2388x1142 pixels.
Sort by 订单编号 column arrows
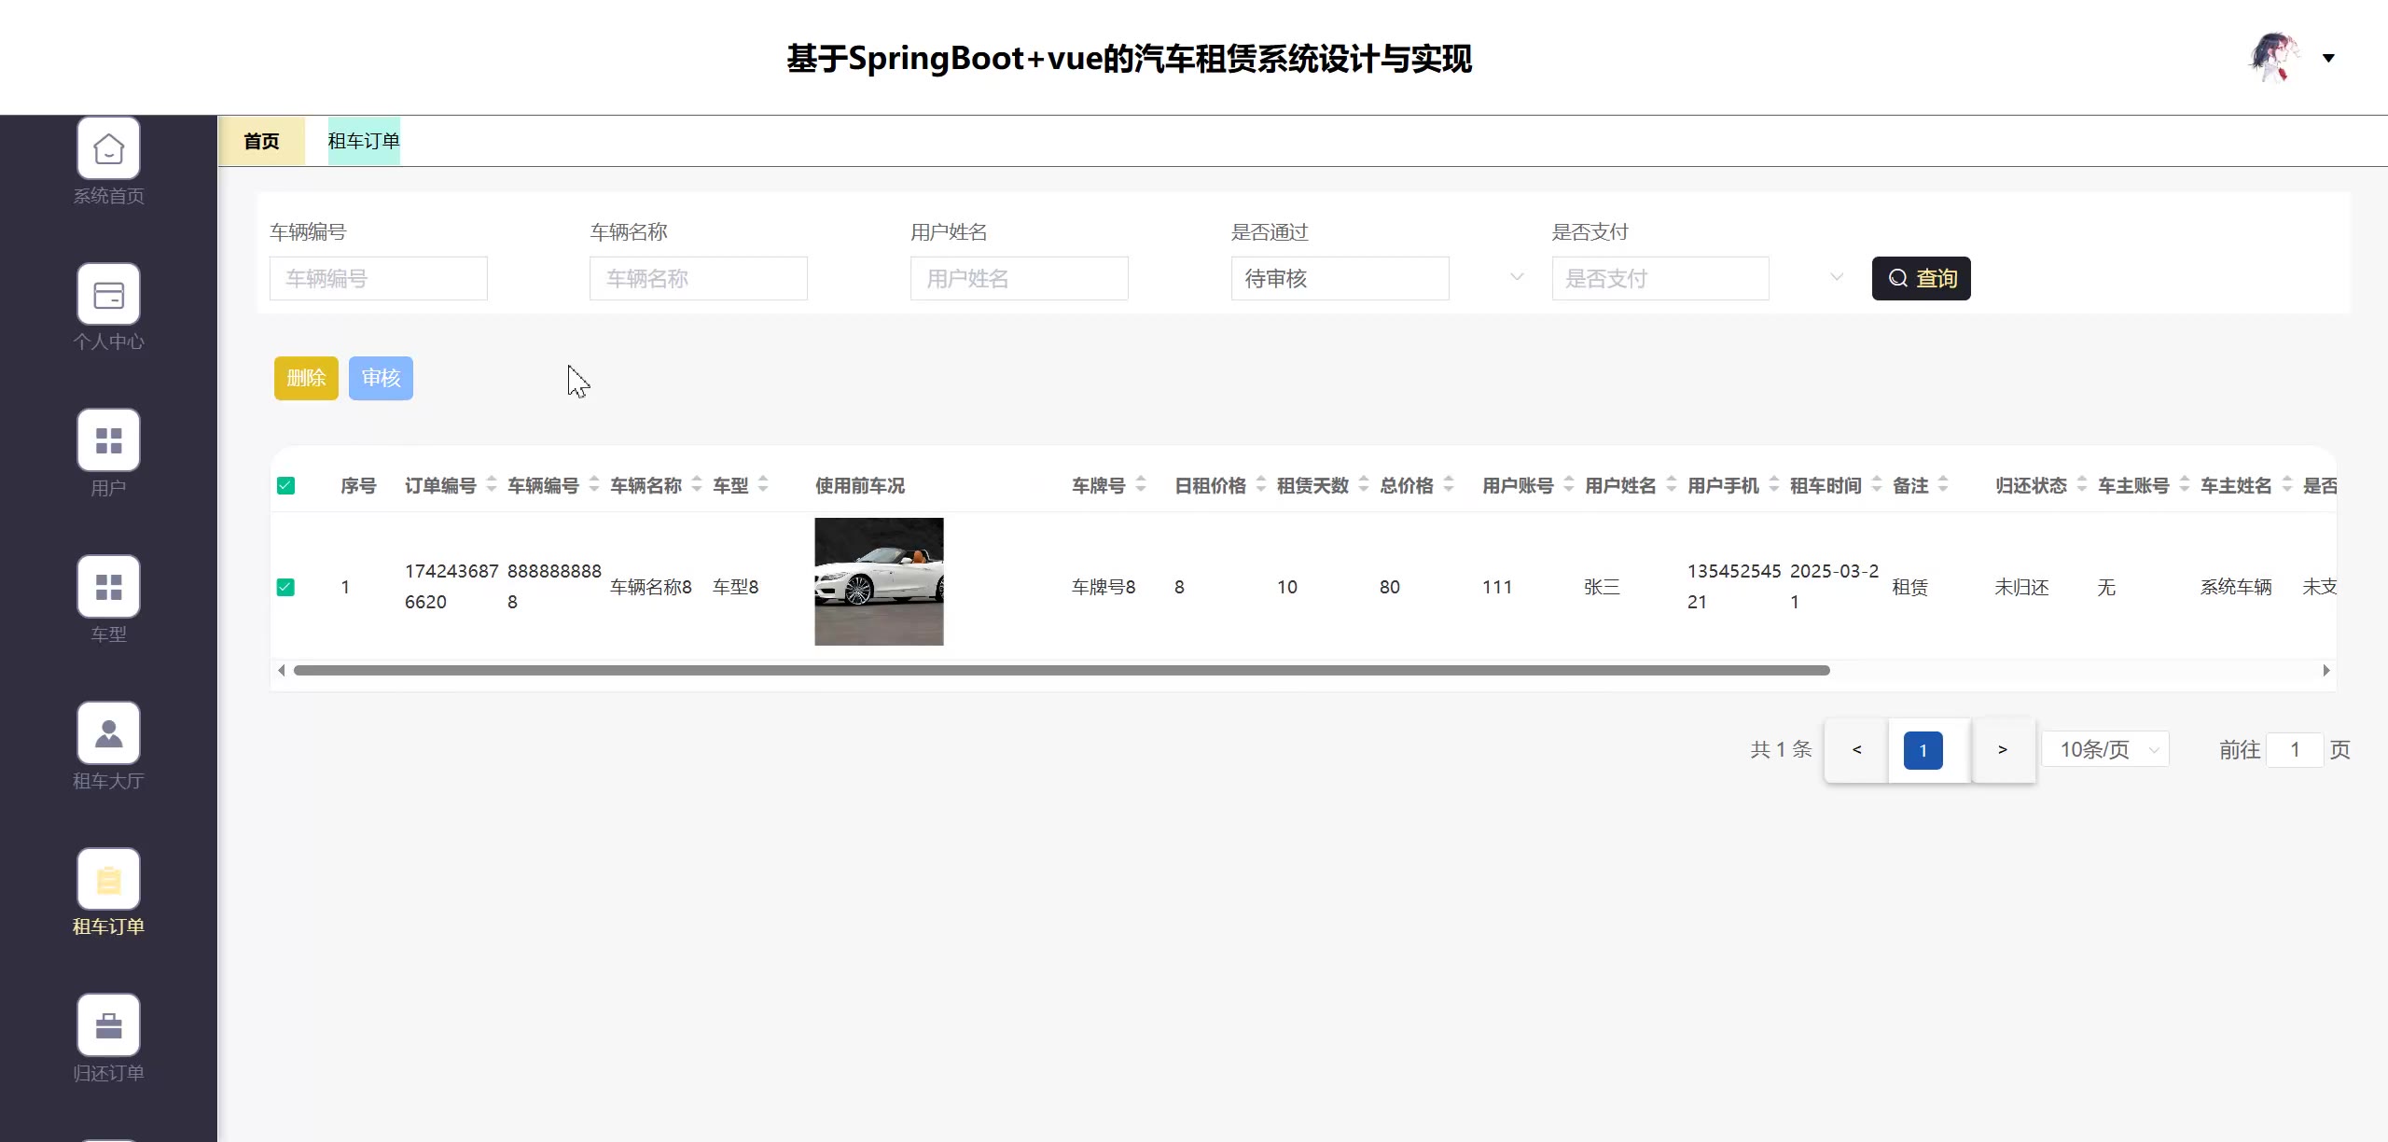(x=492, y=485)
